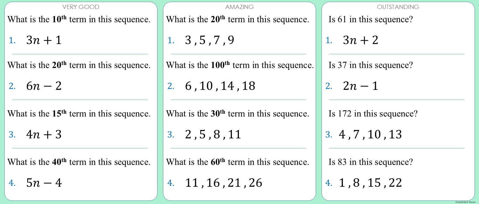
Task: Click the question "Is 172 in this sequence?"
Action: pos(373,114)
